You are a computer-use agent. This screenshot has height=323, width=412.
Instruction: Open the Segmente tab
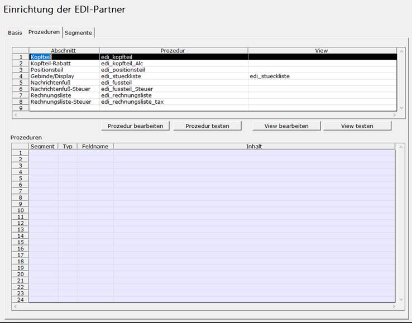click(78, 33)
